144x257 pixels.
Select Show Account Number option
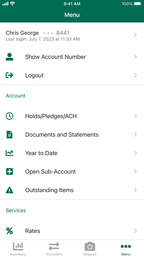(x=55, y=57)
